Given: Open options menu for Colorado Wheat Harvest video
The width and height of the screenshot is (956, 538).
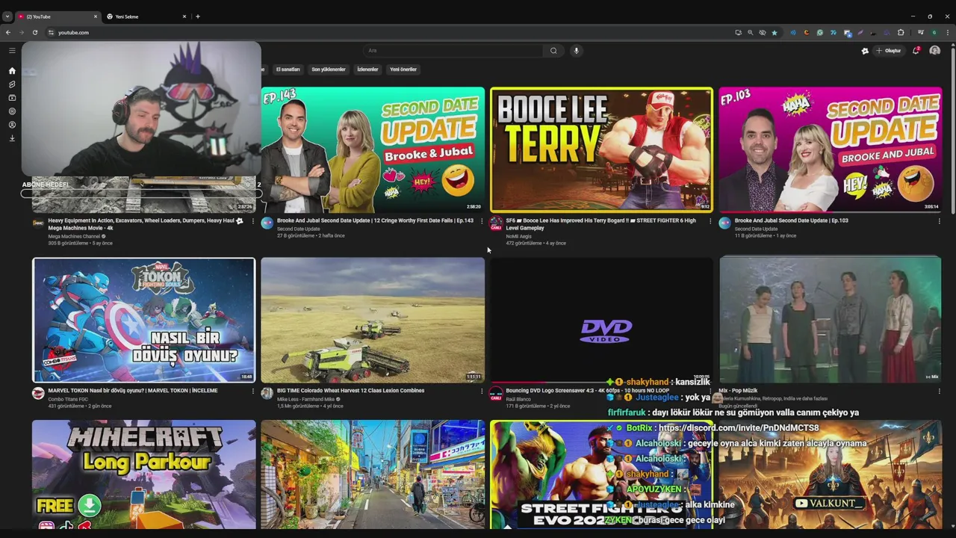Looking at the screenshot, I should click(x=482, y=391).
